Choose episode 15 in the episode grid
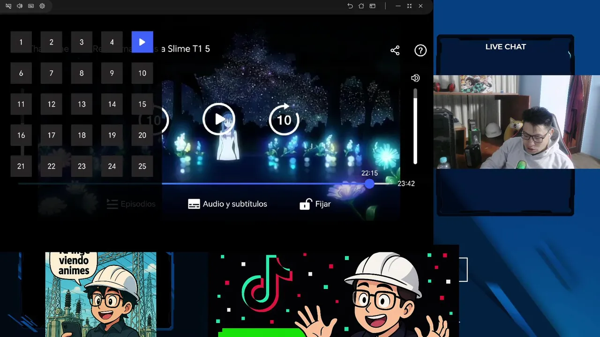The image size is (600, 337). pyautogui.click(x=142, y=104)
